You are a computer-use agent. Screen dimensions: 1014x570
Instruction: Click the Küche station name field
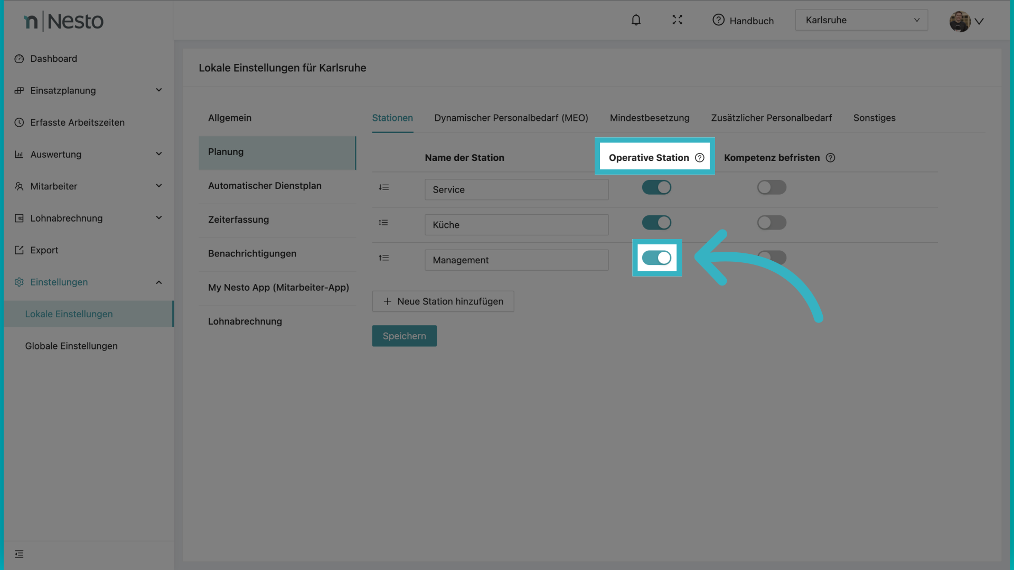coord(516,225)
